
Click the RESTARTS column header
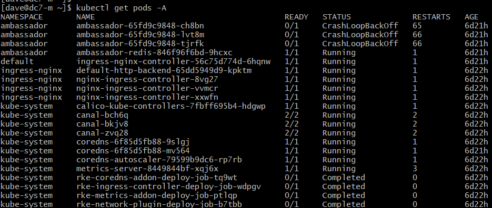click(x=431, y=17)
